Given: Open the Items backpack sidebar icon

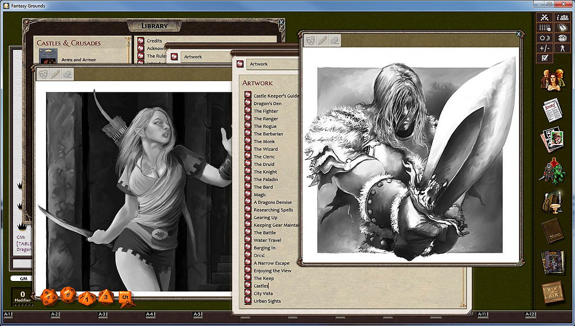Looking at the screenshot, I should pos(552,202).
